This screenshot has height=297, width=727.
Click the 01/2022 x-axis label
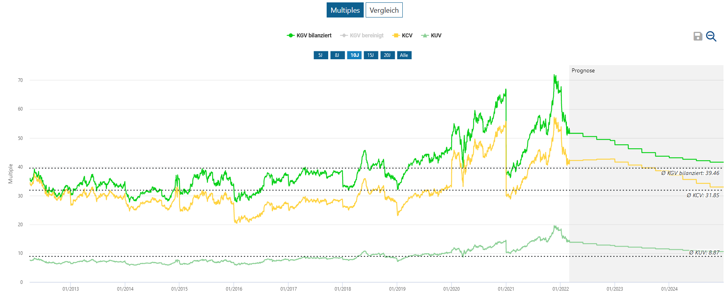560,289
